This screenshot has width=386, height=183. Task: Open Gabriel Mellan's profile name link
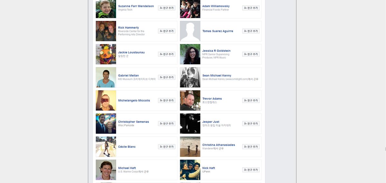pyautogui.click(x=128, y=76)
